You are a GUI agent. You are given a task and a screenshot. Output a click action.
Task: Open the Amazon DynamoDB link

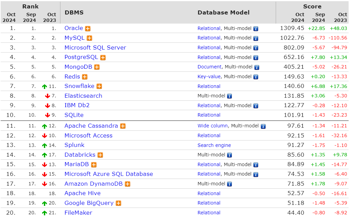pyautogui.click(x=93, y=184)
